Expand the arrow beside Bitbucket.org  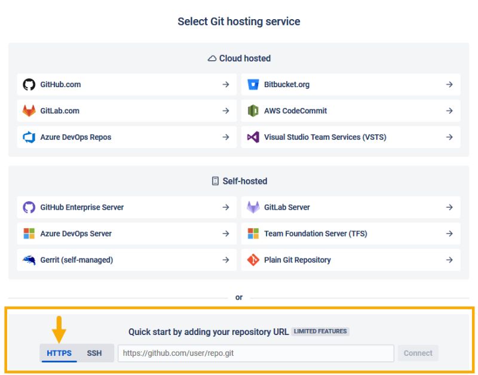click(449, 84)
